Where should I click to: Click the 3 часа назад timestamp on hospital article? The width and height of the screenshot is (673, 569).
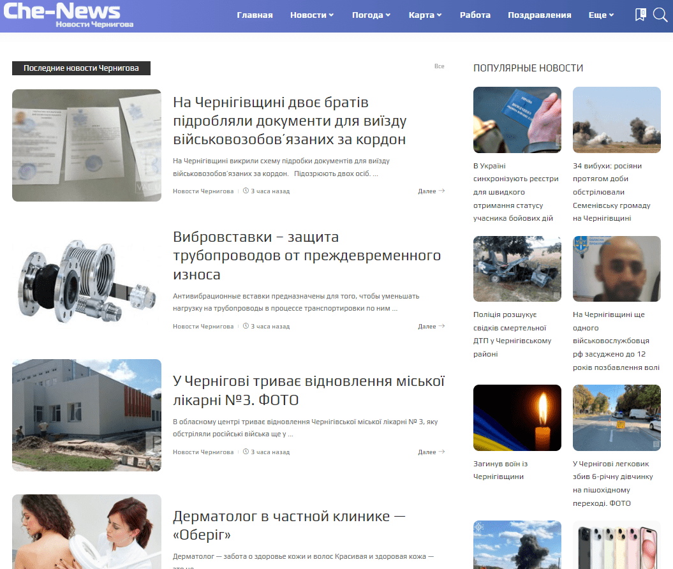267,452
